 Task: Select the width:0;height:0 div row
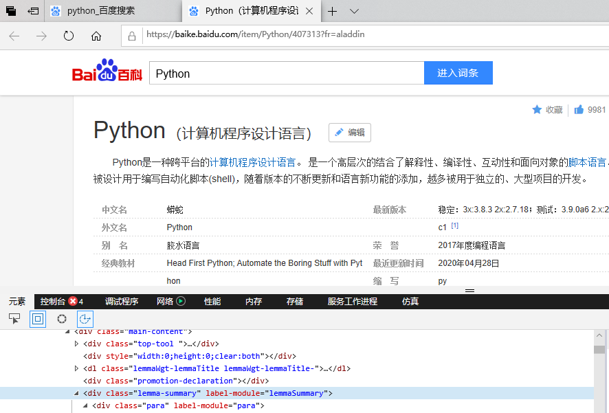190,356
